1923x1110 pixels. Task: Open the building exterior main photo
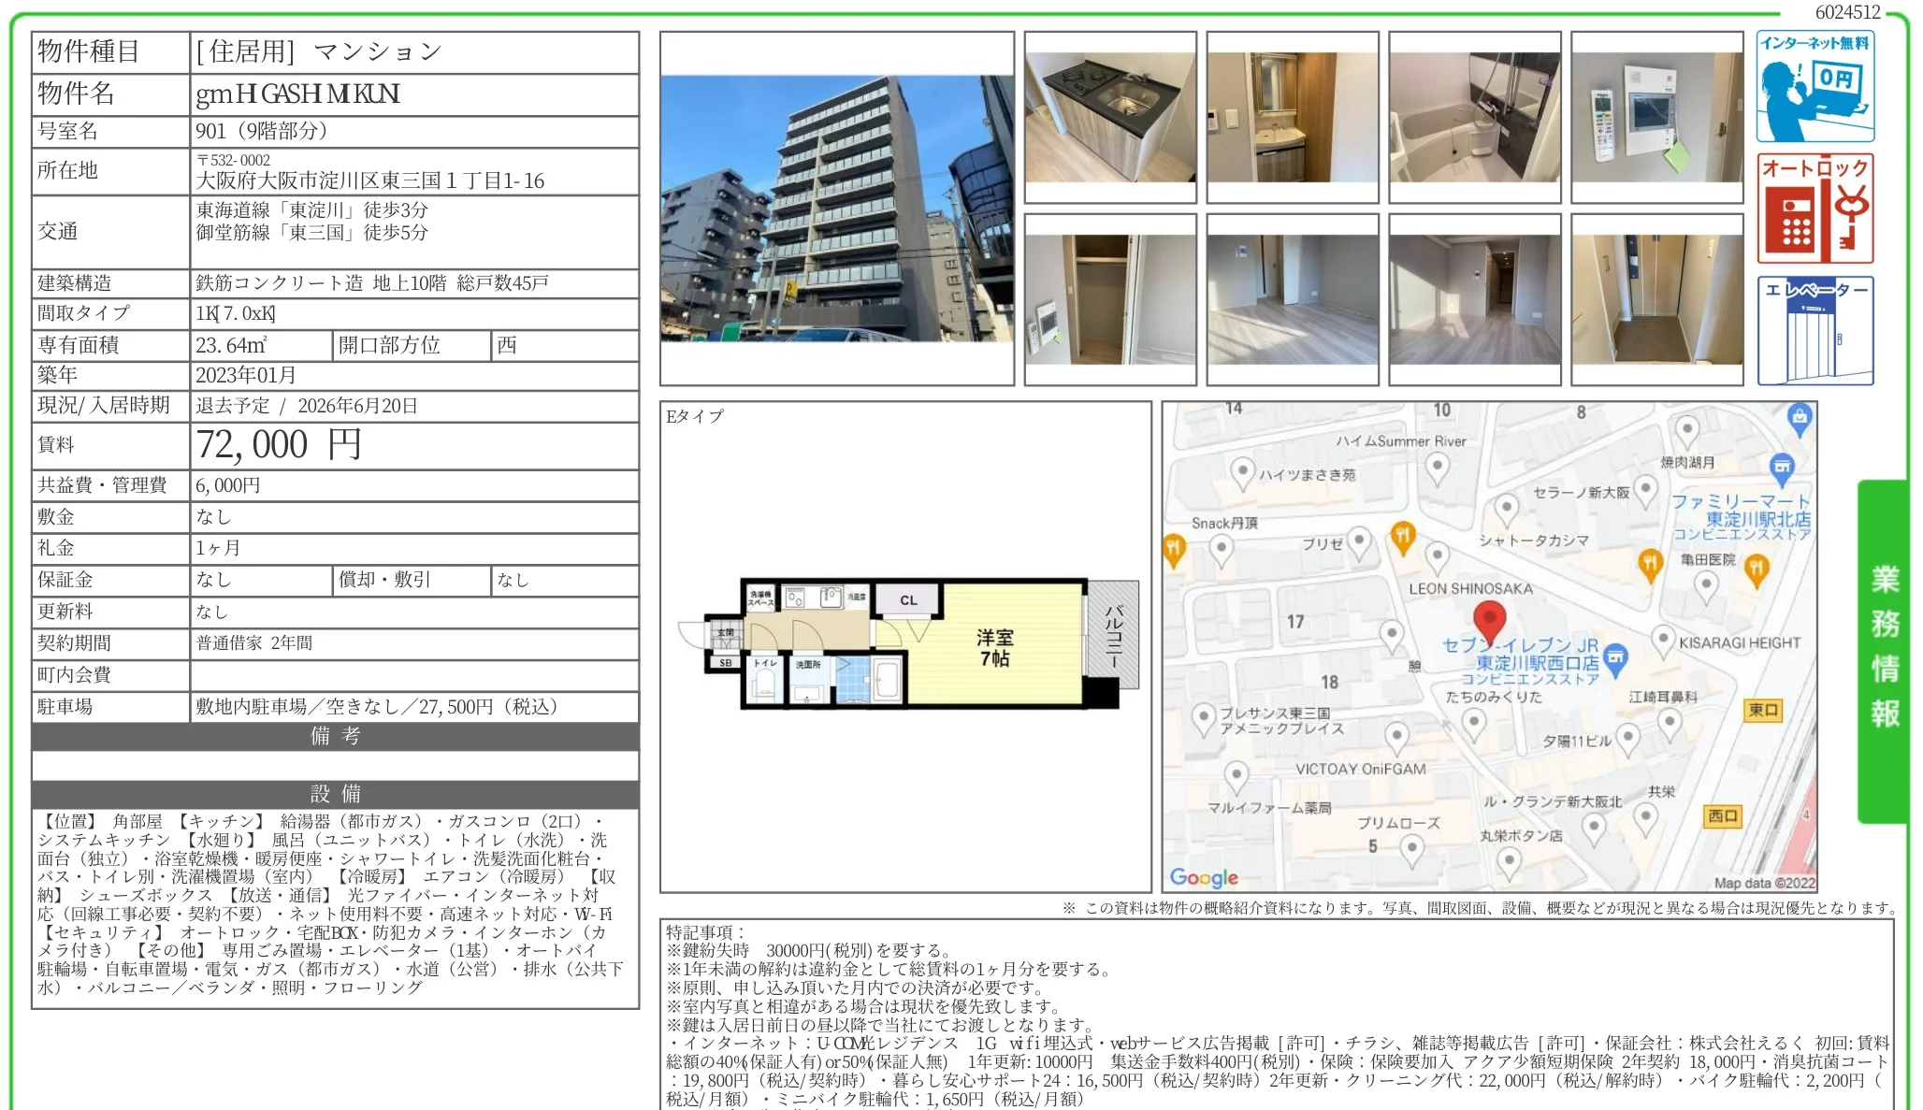coord(837,209)
